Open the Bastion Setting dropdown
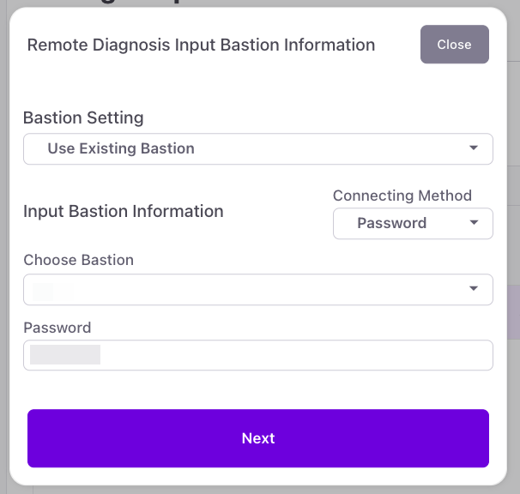Image resolution: width=520 pixels, height=494 pixels. pyautogui.click(x=257, y=148)
